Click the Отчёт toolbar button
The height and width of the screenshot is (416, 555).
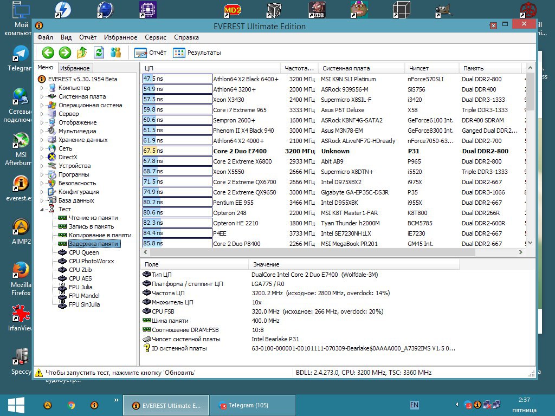pos(151,53)
